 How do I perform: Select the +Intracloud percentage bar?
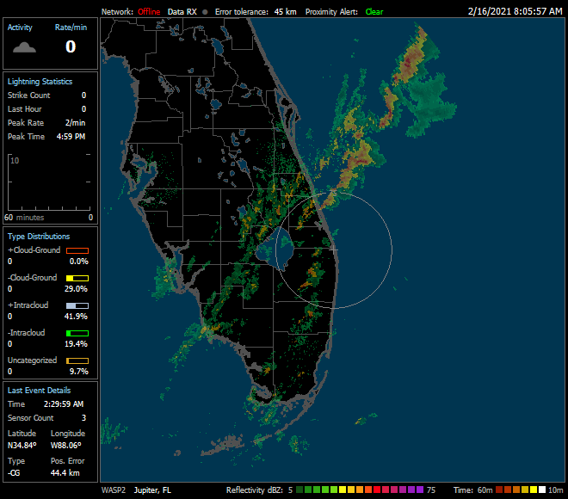click(77, 305)
